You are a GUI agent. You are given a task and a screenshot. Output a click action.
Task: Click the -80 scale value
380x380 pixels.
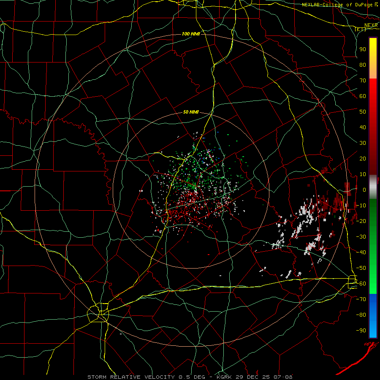point(361,315)
